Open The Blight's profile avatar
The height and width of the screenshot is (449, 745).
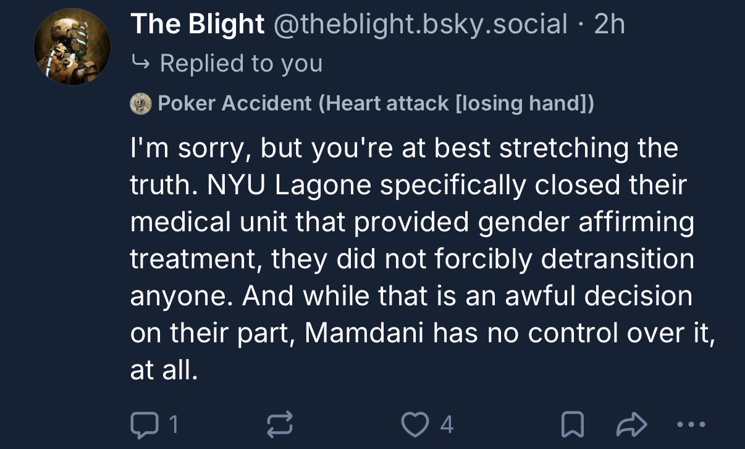point(73,47)
